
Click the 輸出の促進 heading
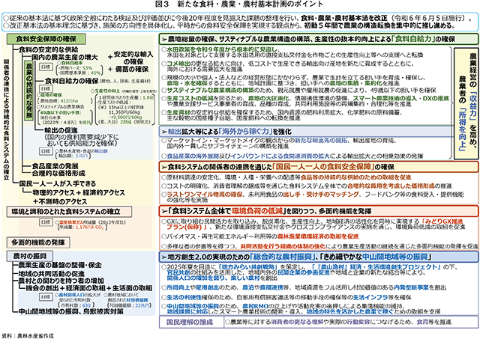[61, 130]
